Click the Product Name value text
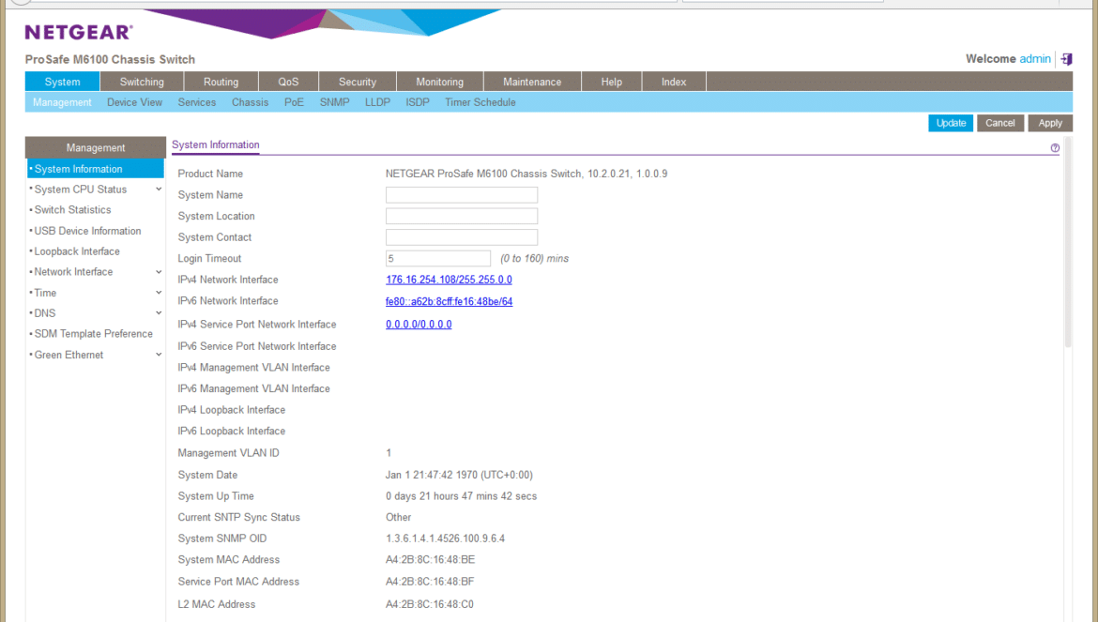Image resolution: width=1098 pixels, height=622 pixels. coord(526,174)
